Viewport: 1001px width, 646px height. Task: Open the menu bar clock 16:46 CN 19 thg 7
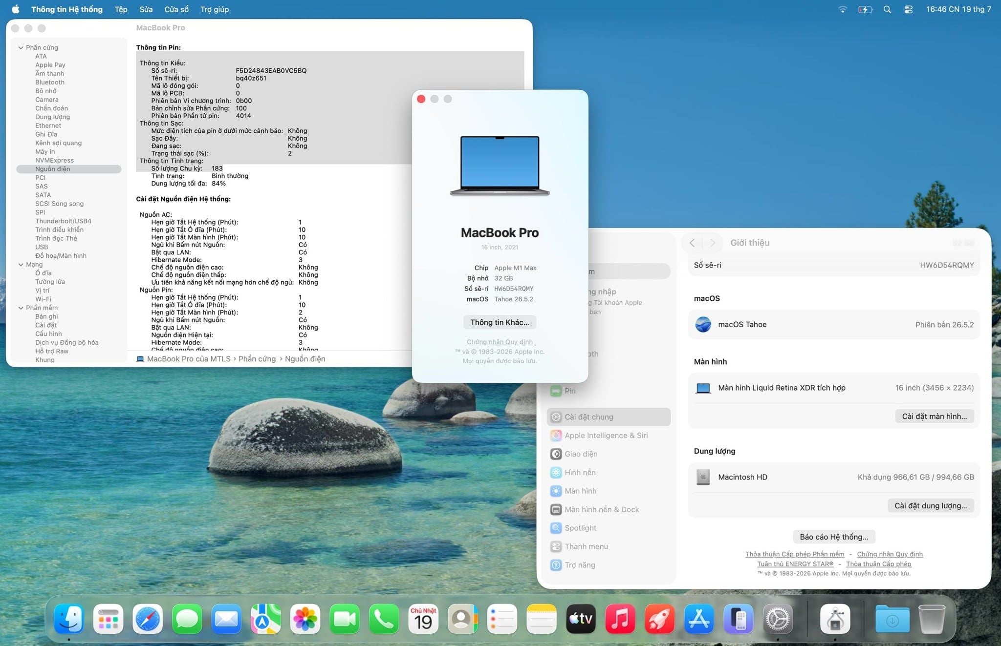(958, 9)
